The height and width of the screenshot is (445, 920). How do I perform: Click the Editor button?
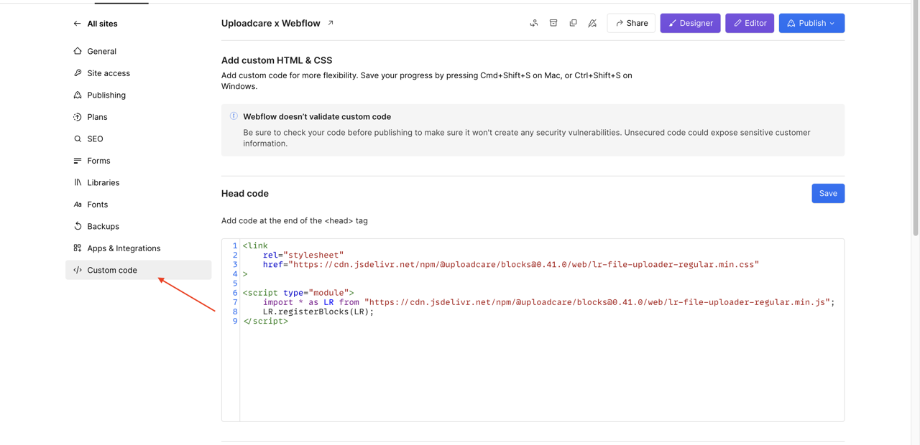click(x=750, y=23)
